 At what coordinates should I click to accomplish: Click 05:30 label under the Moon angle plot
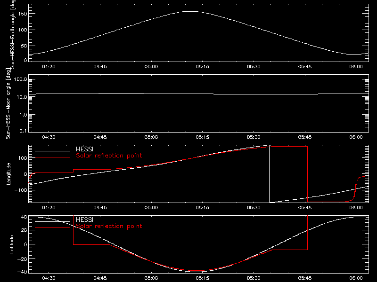point(254,137)
